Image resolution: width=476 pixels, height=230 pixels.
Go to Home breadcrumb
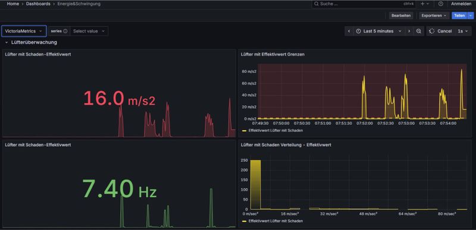pyautogui.click(x=13, y=4)
